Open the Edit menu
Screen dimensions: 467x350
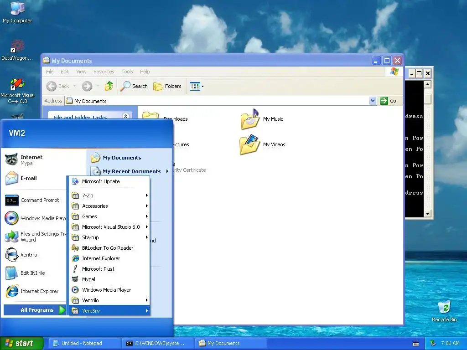pos(65,72)
